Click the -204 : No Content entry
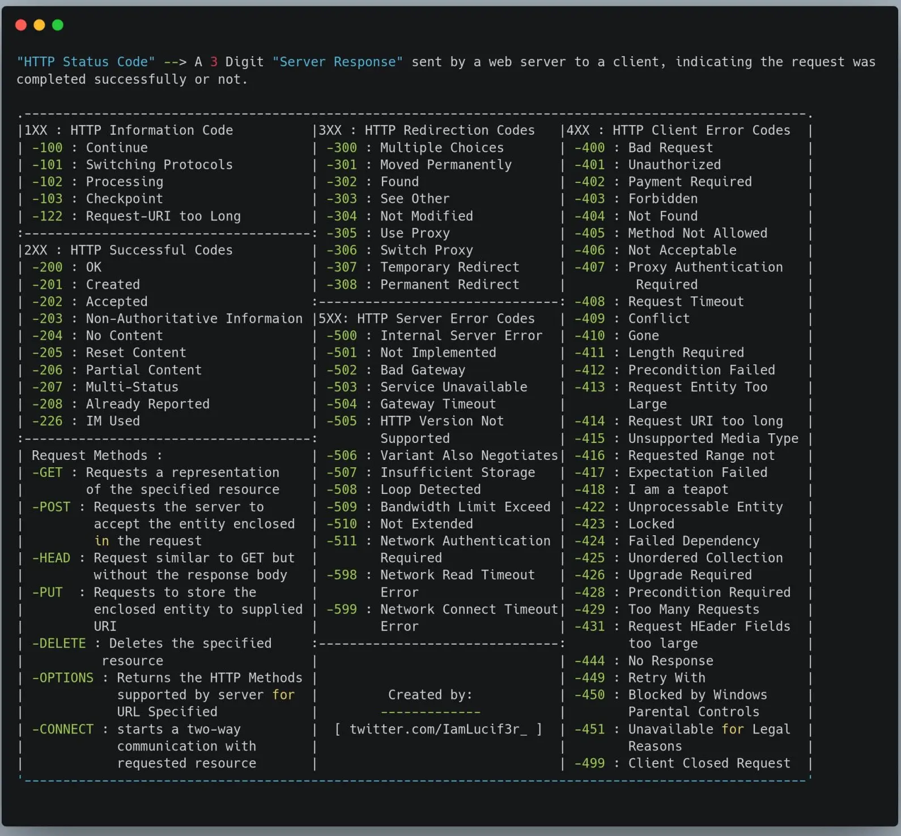901x836 pixels. tap(97, 336)
